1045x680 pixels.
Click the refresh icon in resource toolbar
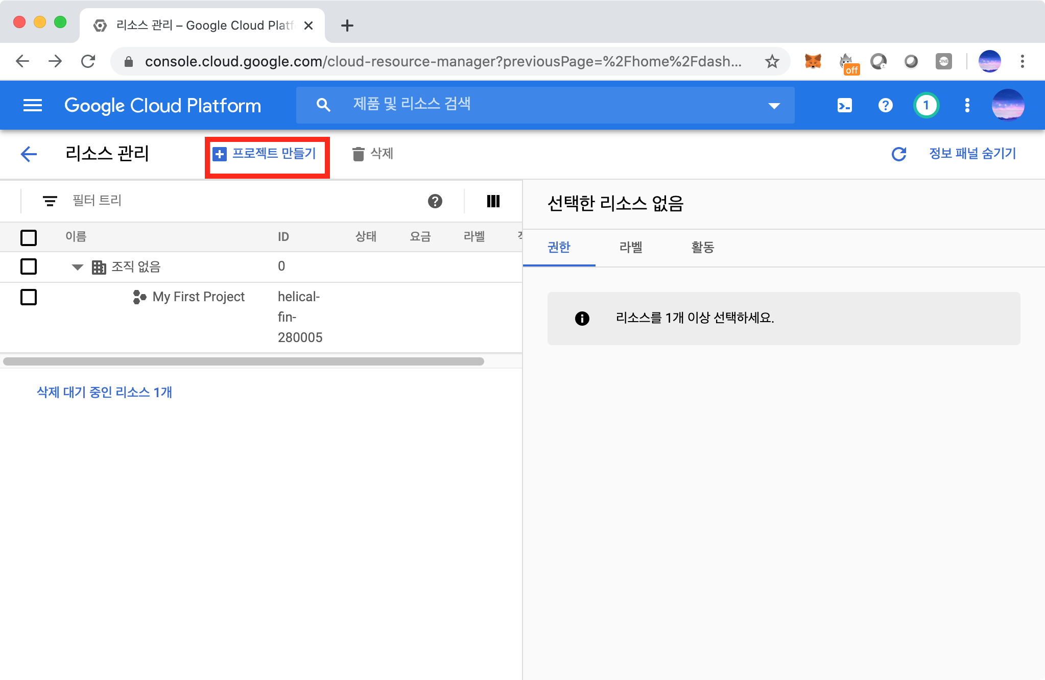[898, 154]
